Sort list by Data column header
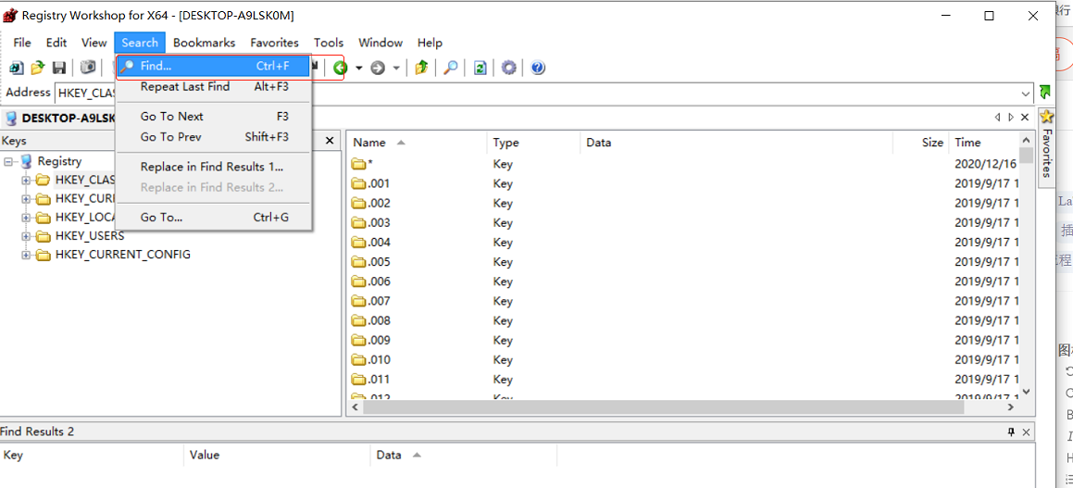Screen dimensions: 1073x488 pyautogui.click(x=736, y=143)
